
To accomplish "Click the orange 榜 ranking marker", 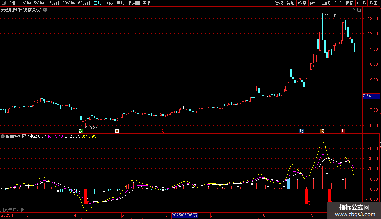I will [x=322, y=131].
